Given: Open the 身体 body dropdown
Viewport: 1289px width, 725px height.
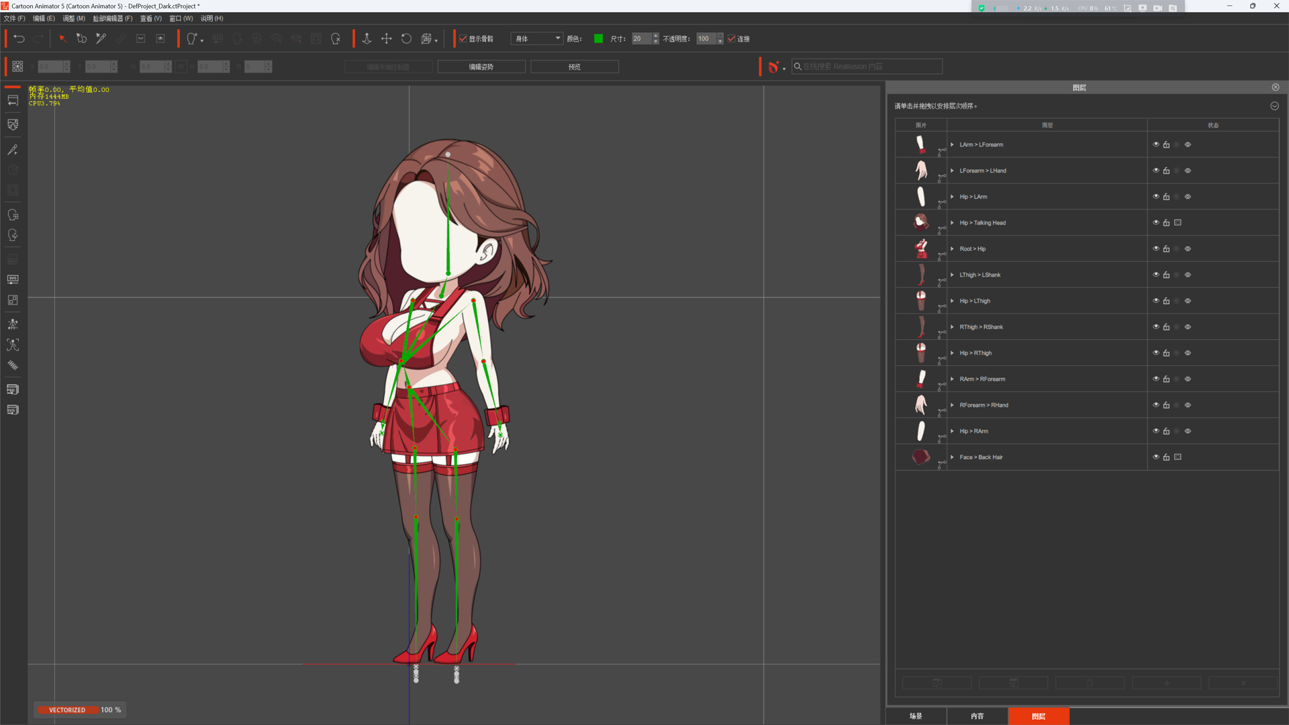Looking at the screenshot, I should click(536, 39).
